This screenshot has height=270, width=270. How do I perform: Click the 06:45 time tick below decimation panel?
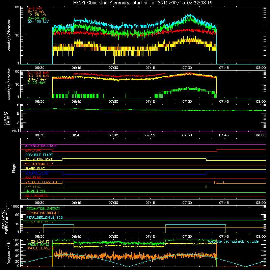(x=77, y=237)
